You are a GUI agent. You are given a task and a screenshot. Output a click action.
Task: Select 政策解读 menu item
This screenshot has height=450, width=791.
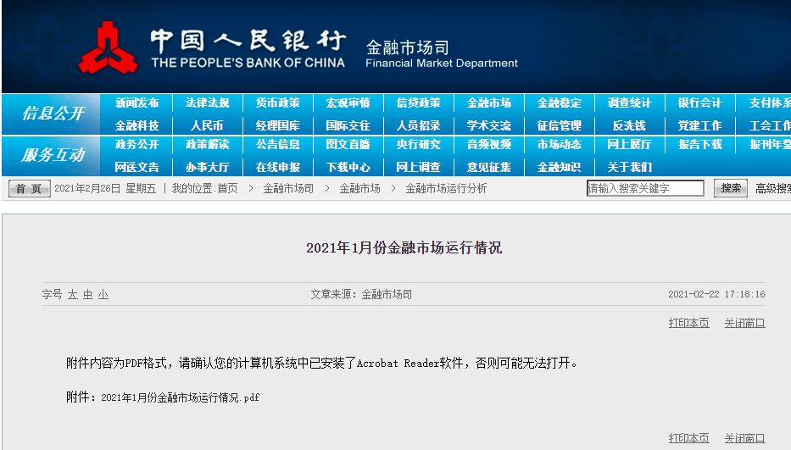coord(208,144)
